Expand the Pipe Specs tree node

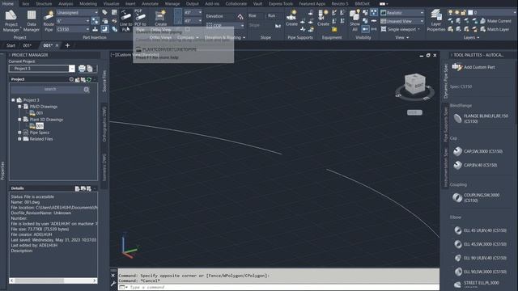click(19, 133)
